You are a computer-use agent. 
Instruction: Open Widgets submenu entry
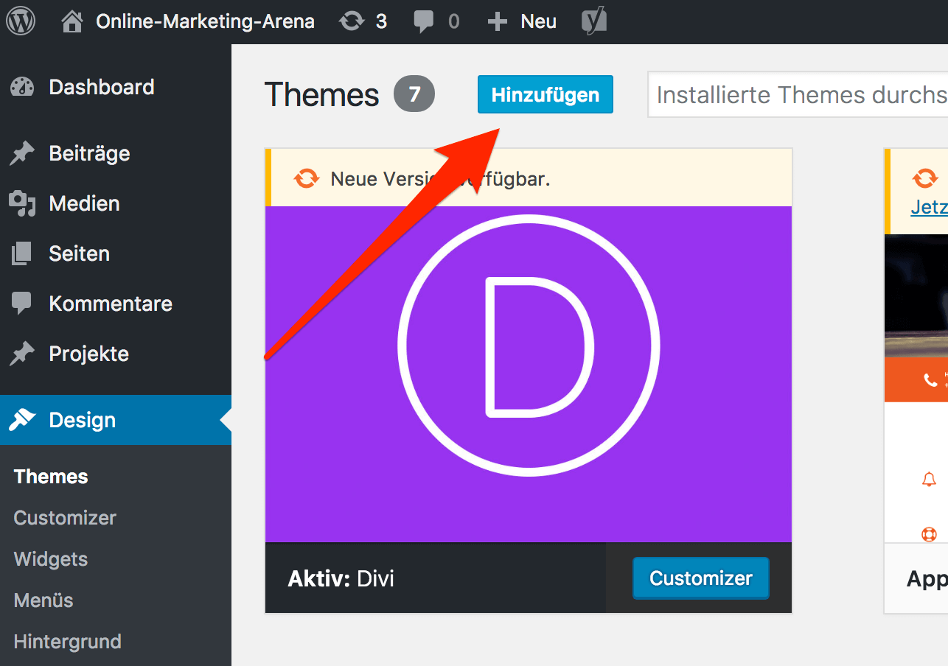click(x=51, y=559)
